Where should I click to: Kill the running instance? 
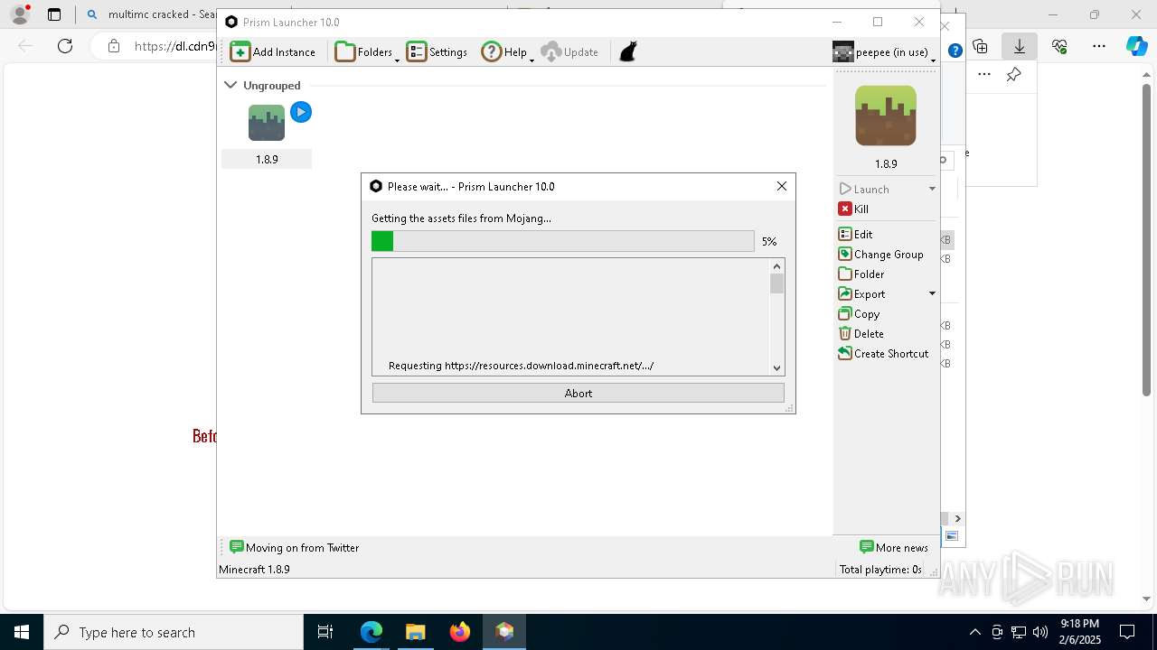854,209
